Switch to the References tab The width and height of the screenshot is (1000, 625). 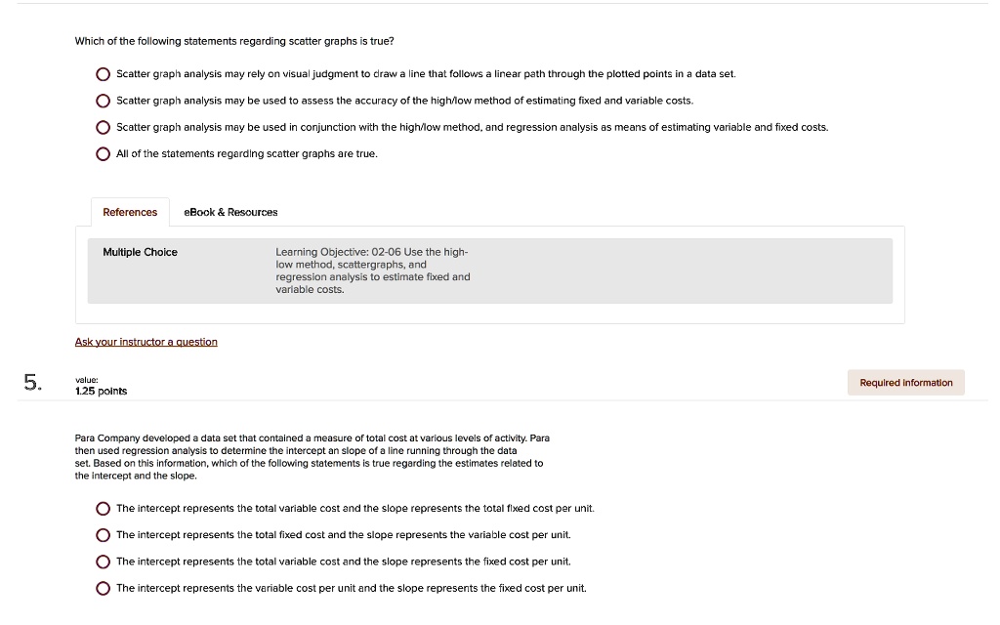pos(130,212)
